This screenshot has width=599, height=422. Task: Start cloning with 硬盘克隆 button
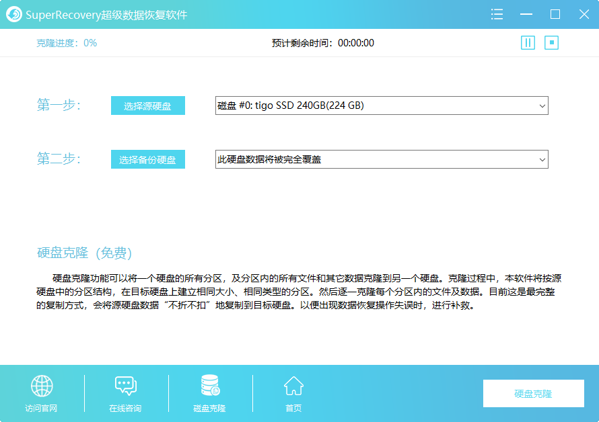point(533,393)
